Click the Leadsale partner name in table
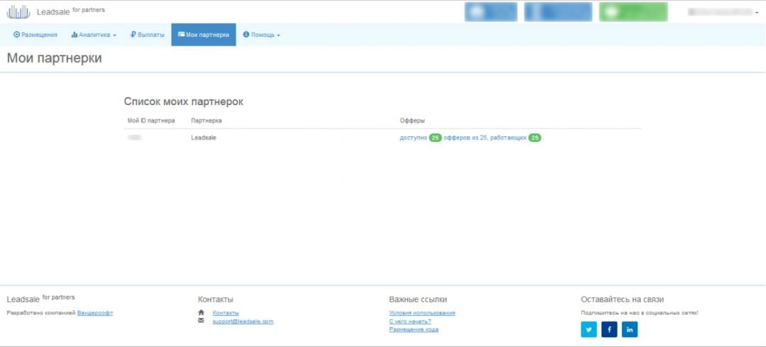 204,138
